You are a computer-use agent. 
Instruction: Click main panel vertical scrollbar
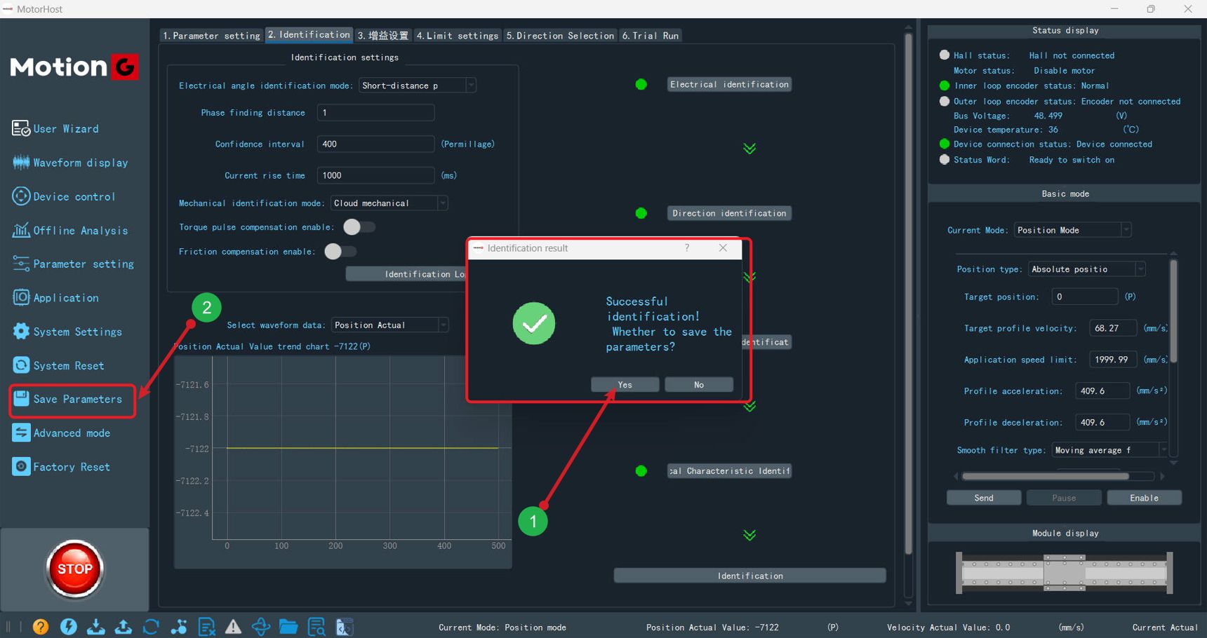click(908, 294)
